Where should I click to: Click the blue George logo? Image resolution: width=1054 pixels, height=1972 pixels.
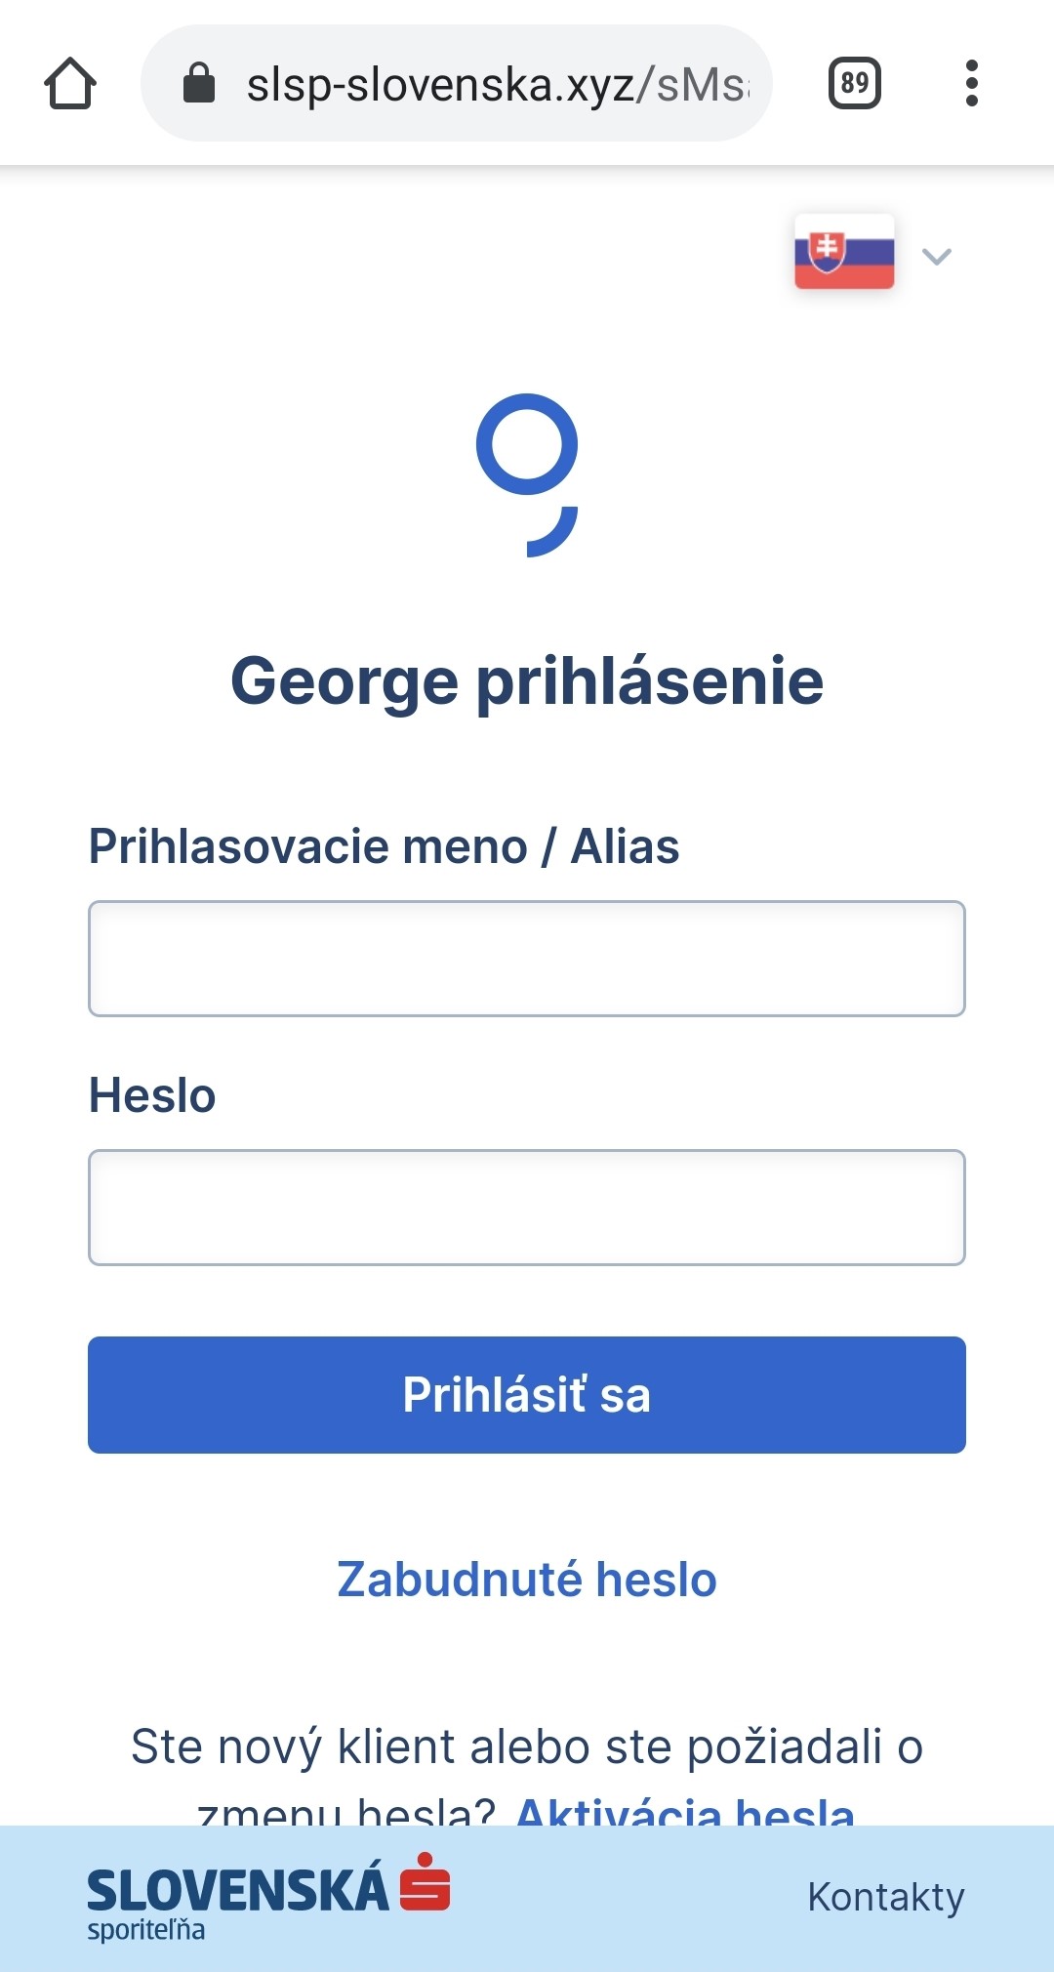click(527, 474)
